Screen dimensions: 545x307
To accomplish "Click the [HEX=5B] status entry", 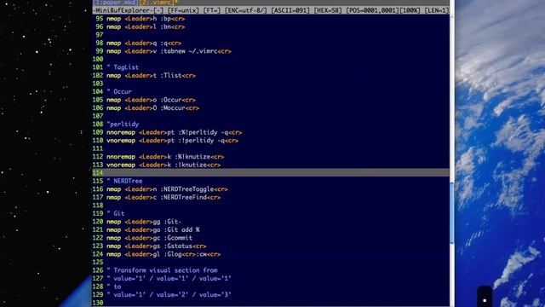I will pos(328,10).
